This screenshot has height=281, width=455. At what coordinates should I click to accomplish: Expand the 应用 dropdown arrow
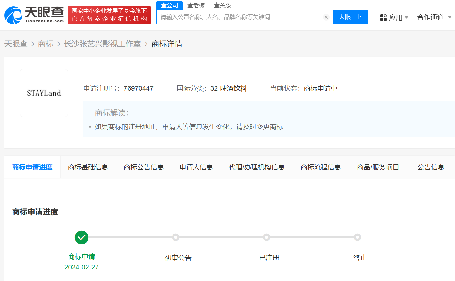click(407, 17)
